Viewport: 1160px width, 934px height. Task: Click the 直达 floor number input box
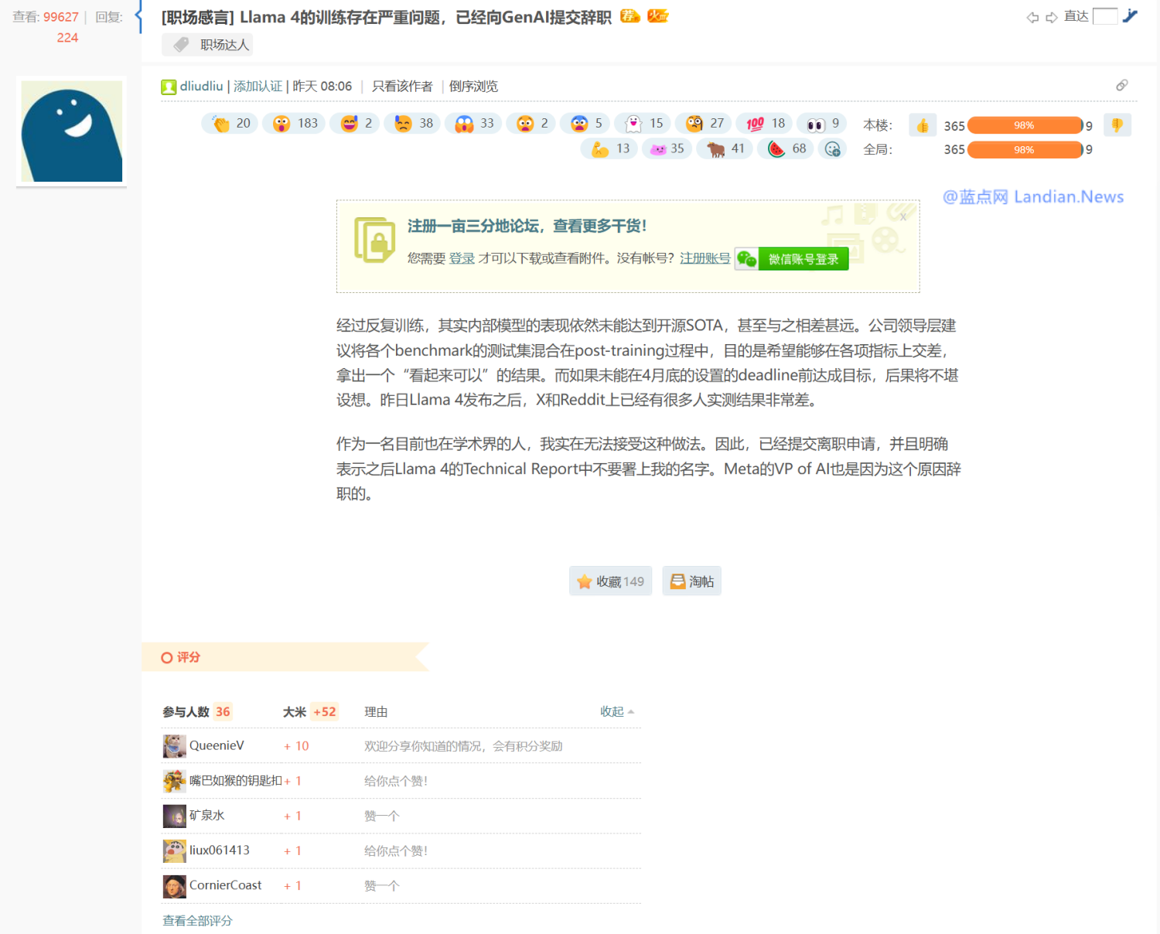tap(1104, 16)
